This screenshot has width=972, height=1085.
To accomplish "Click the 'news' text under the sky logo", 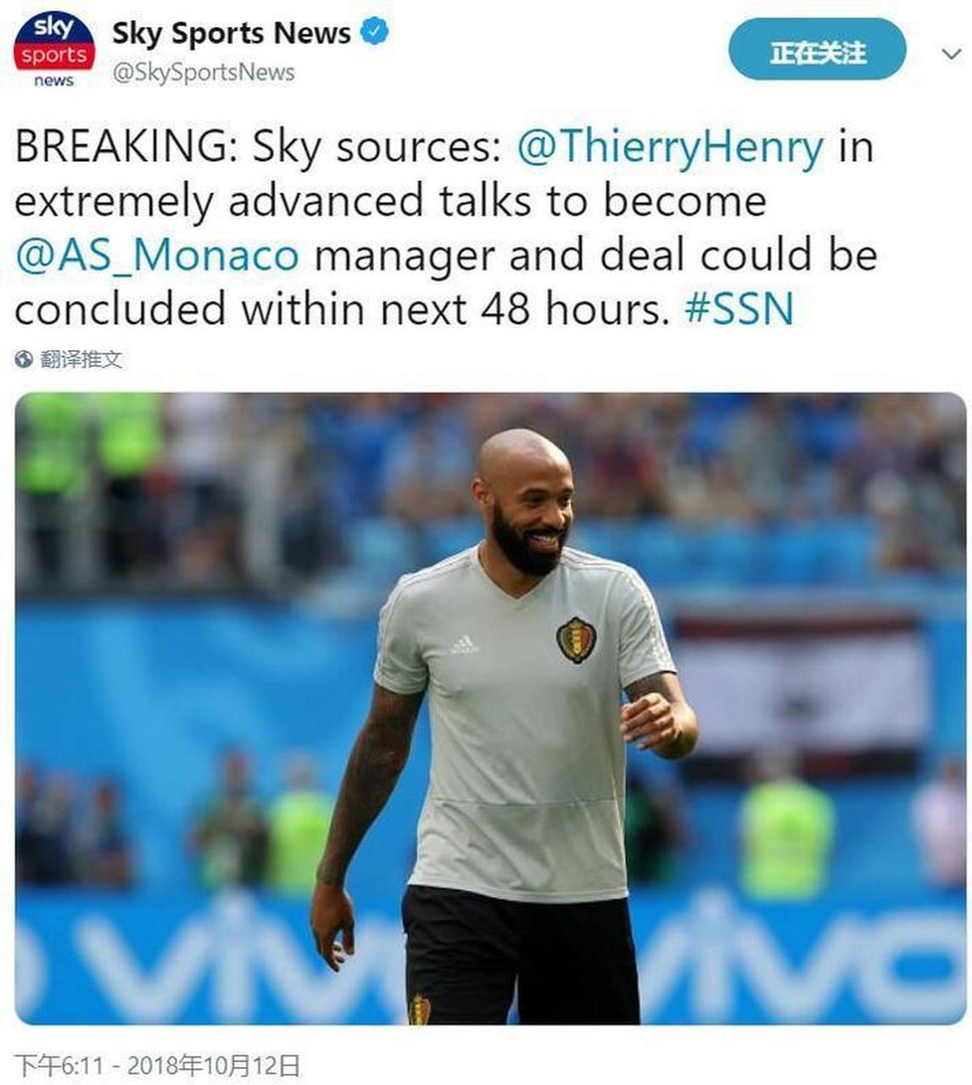I will tap(54, 81).
